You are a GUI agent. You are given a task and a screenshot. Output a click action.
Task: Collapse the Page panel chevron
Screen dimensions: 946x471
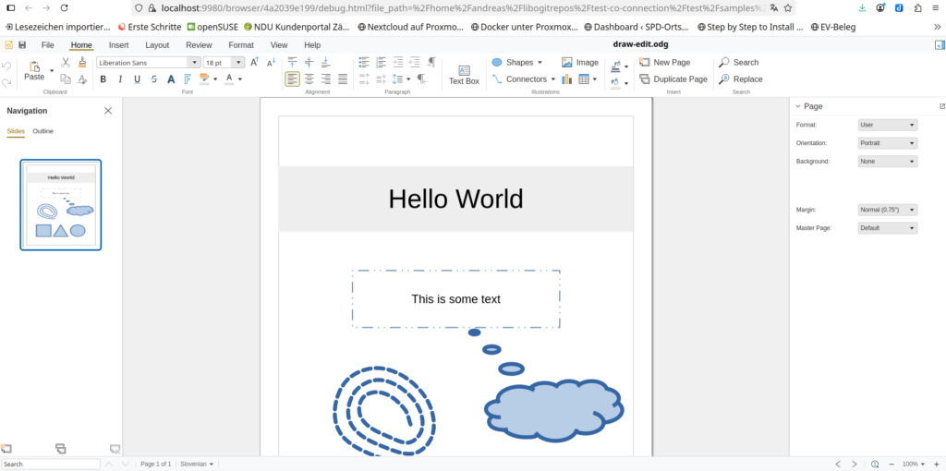point(798,106)
